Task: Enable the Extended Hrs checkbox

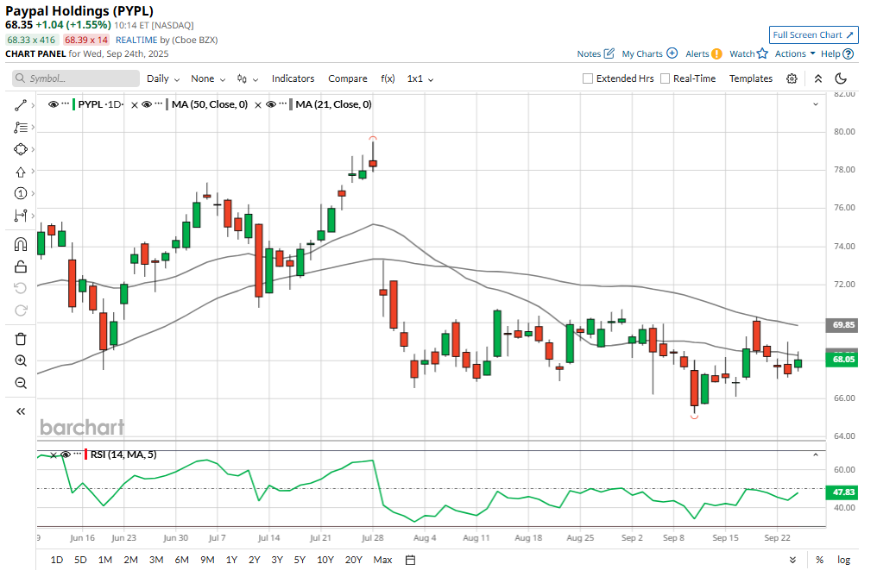Action: 588,78
